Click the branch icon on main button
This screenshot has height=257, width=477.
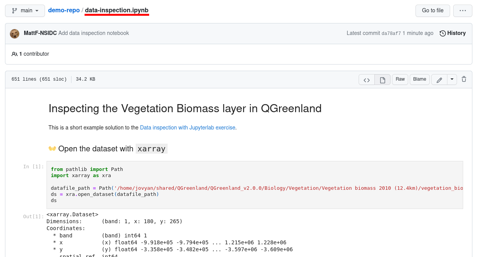(15, 11)
